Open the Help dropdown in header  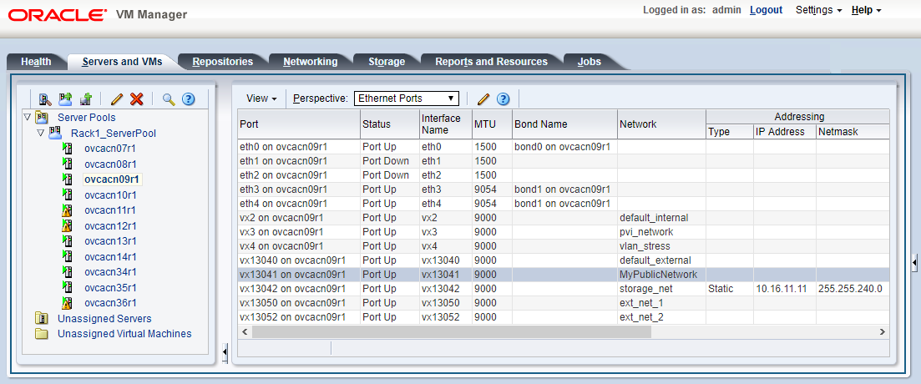coord(866,10)
